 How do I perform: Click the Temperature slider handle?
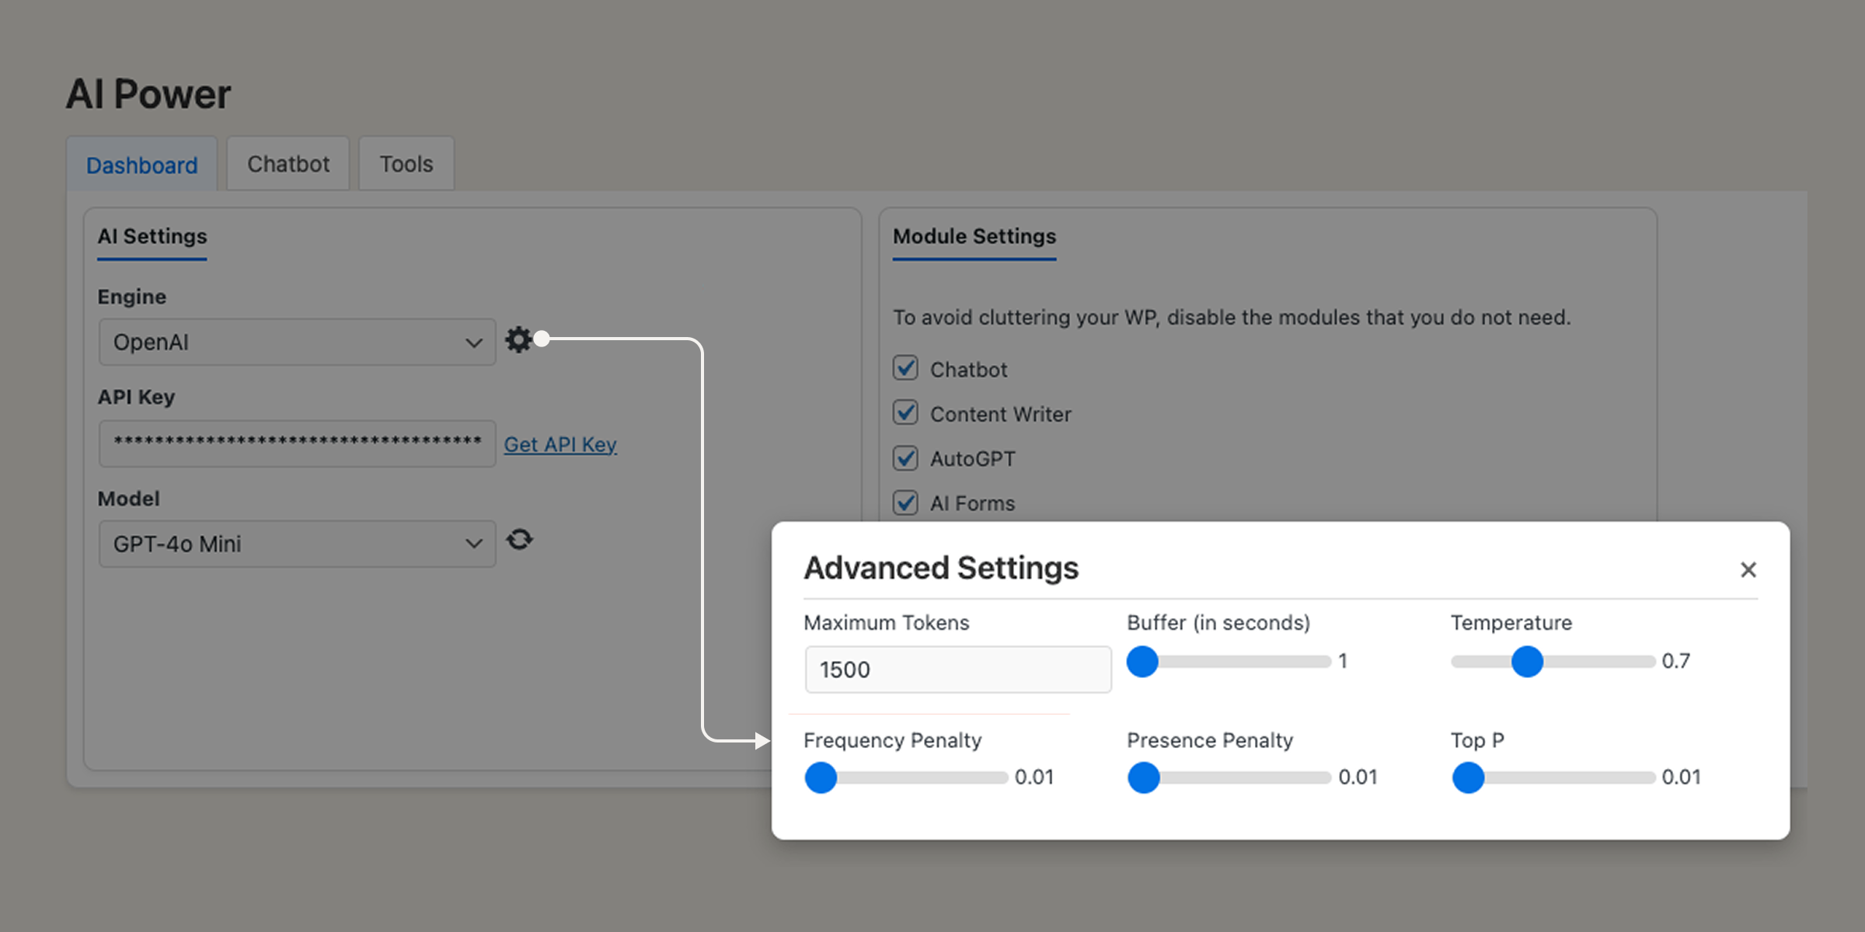tap(1528, 661)
